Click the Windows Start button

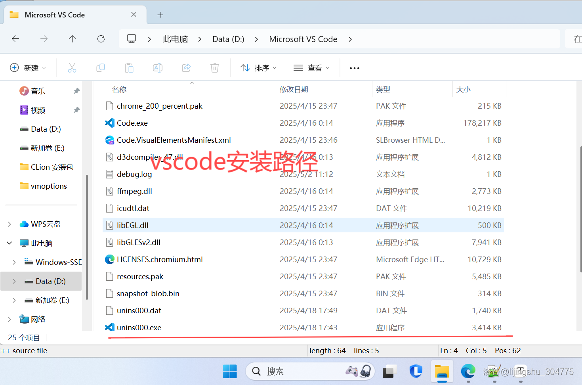point(230,372)
